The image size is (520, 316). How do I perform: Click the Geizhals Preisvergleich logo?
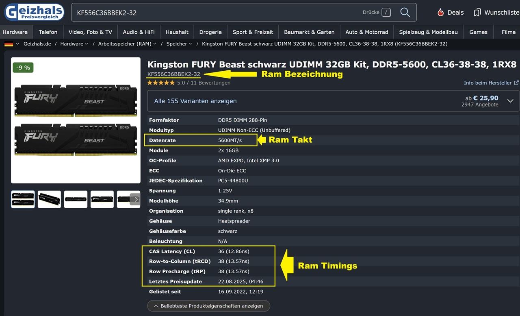click(x=34, y=12)
